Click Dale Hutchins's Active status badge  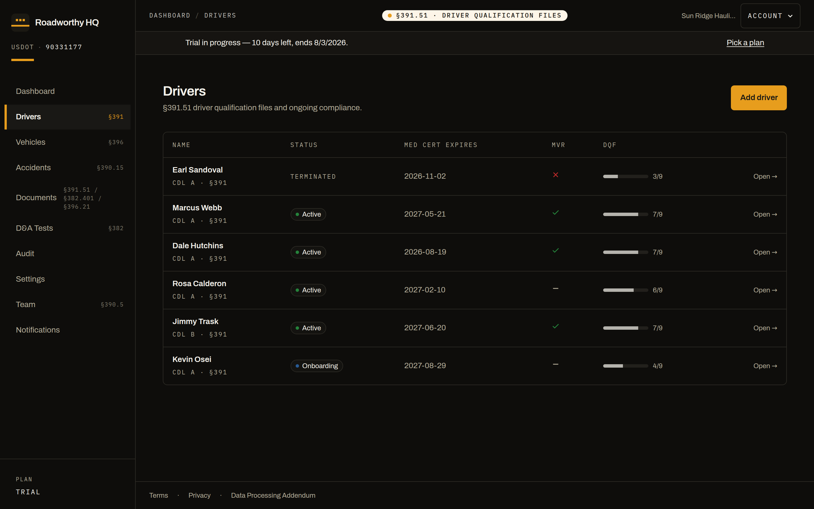coord(308,252)
